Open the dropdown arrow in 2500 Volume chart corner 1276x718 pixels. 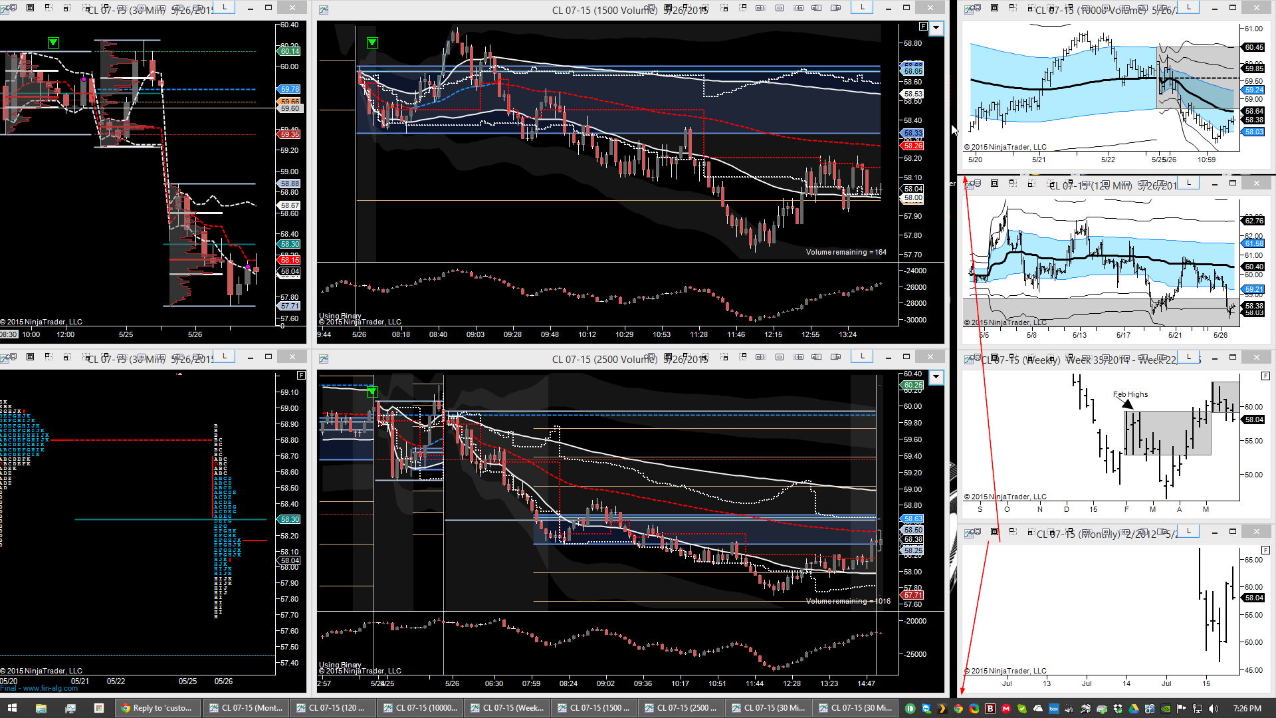[936, 378]
